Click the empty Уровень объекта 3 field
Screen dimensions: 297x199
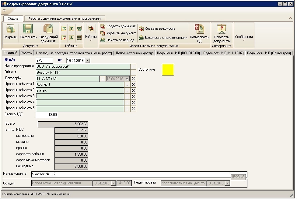80,97
